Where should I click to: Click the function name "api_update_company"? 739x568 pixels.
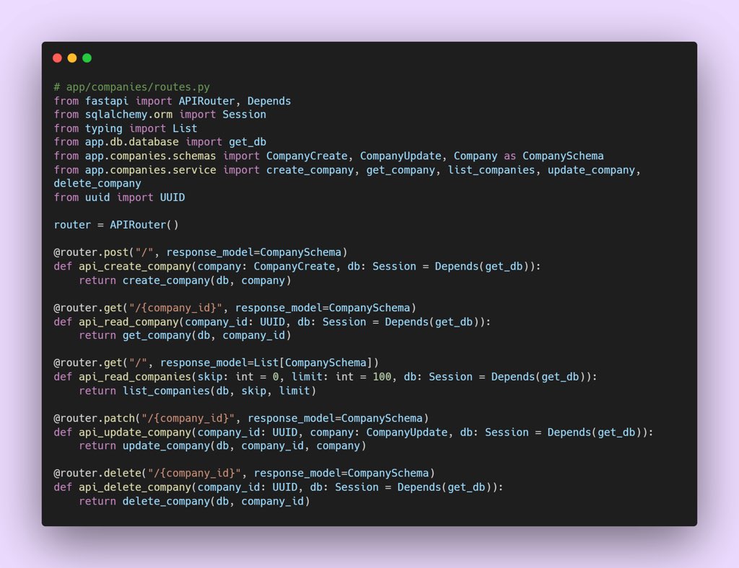(x=135, y=432)
